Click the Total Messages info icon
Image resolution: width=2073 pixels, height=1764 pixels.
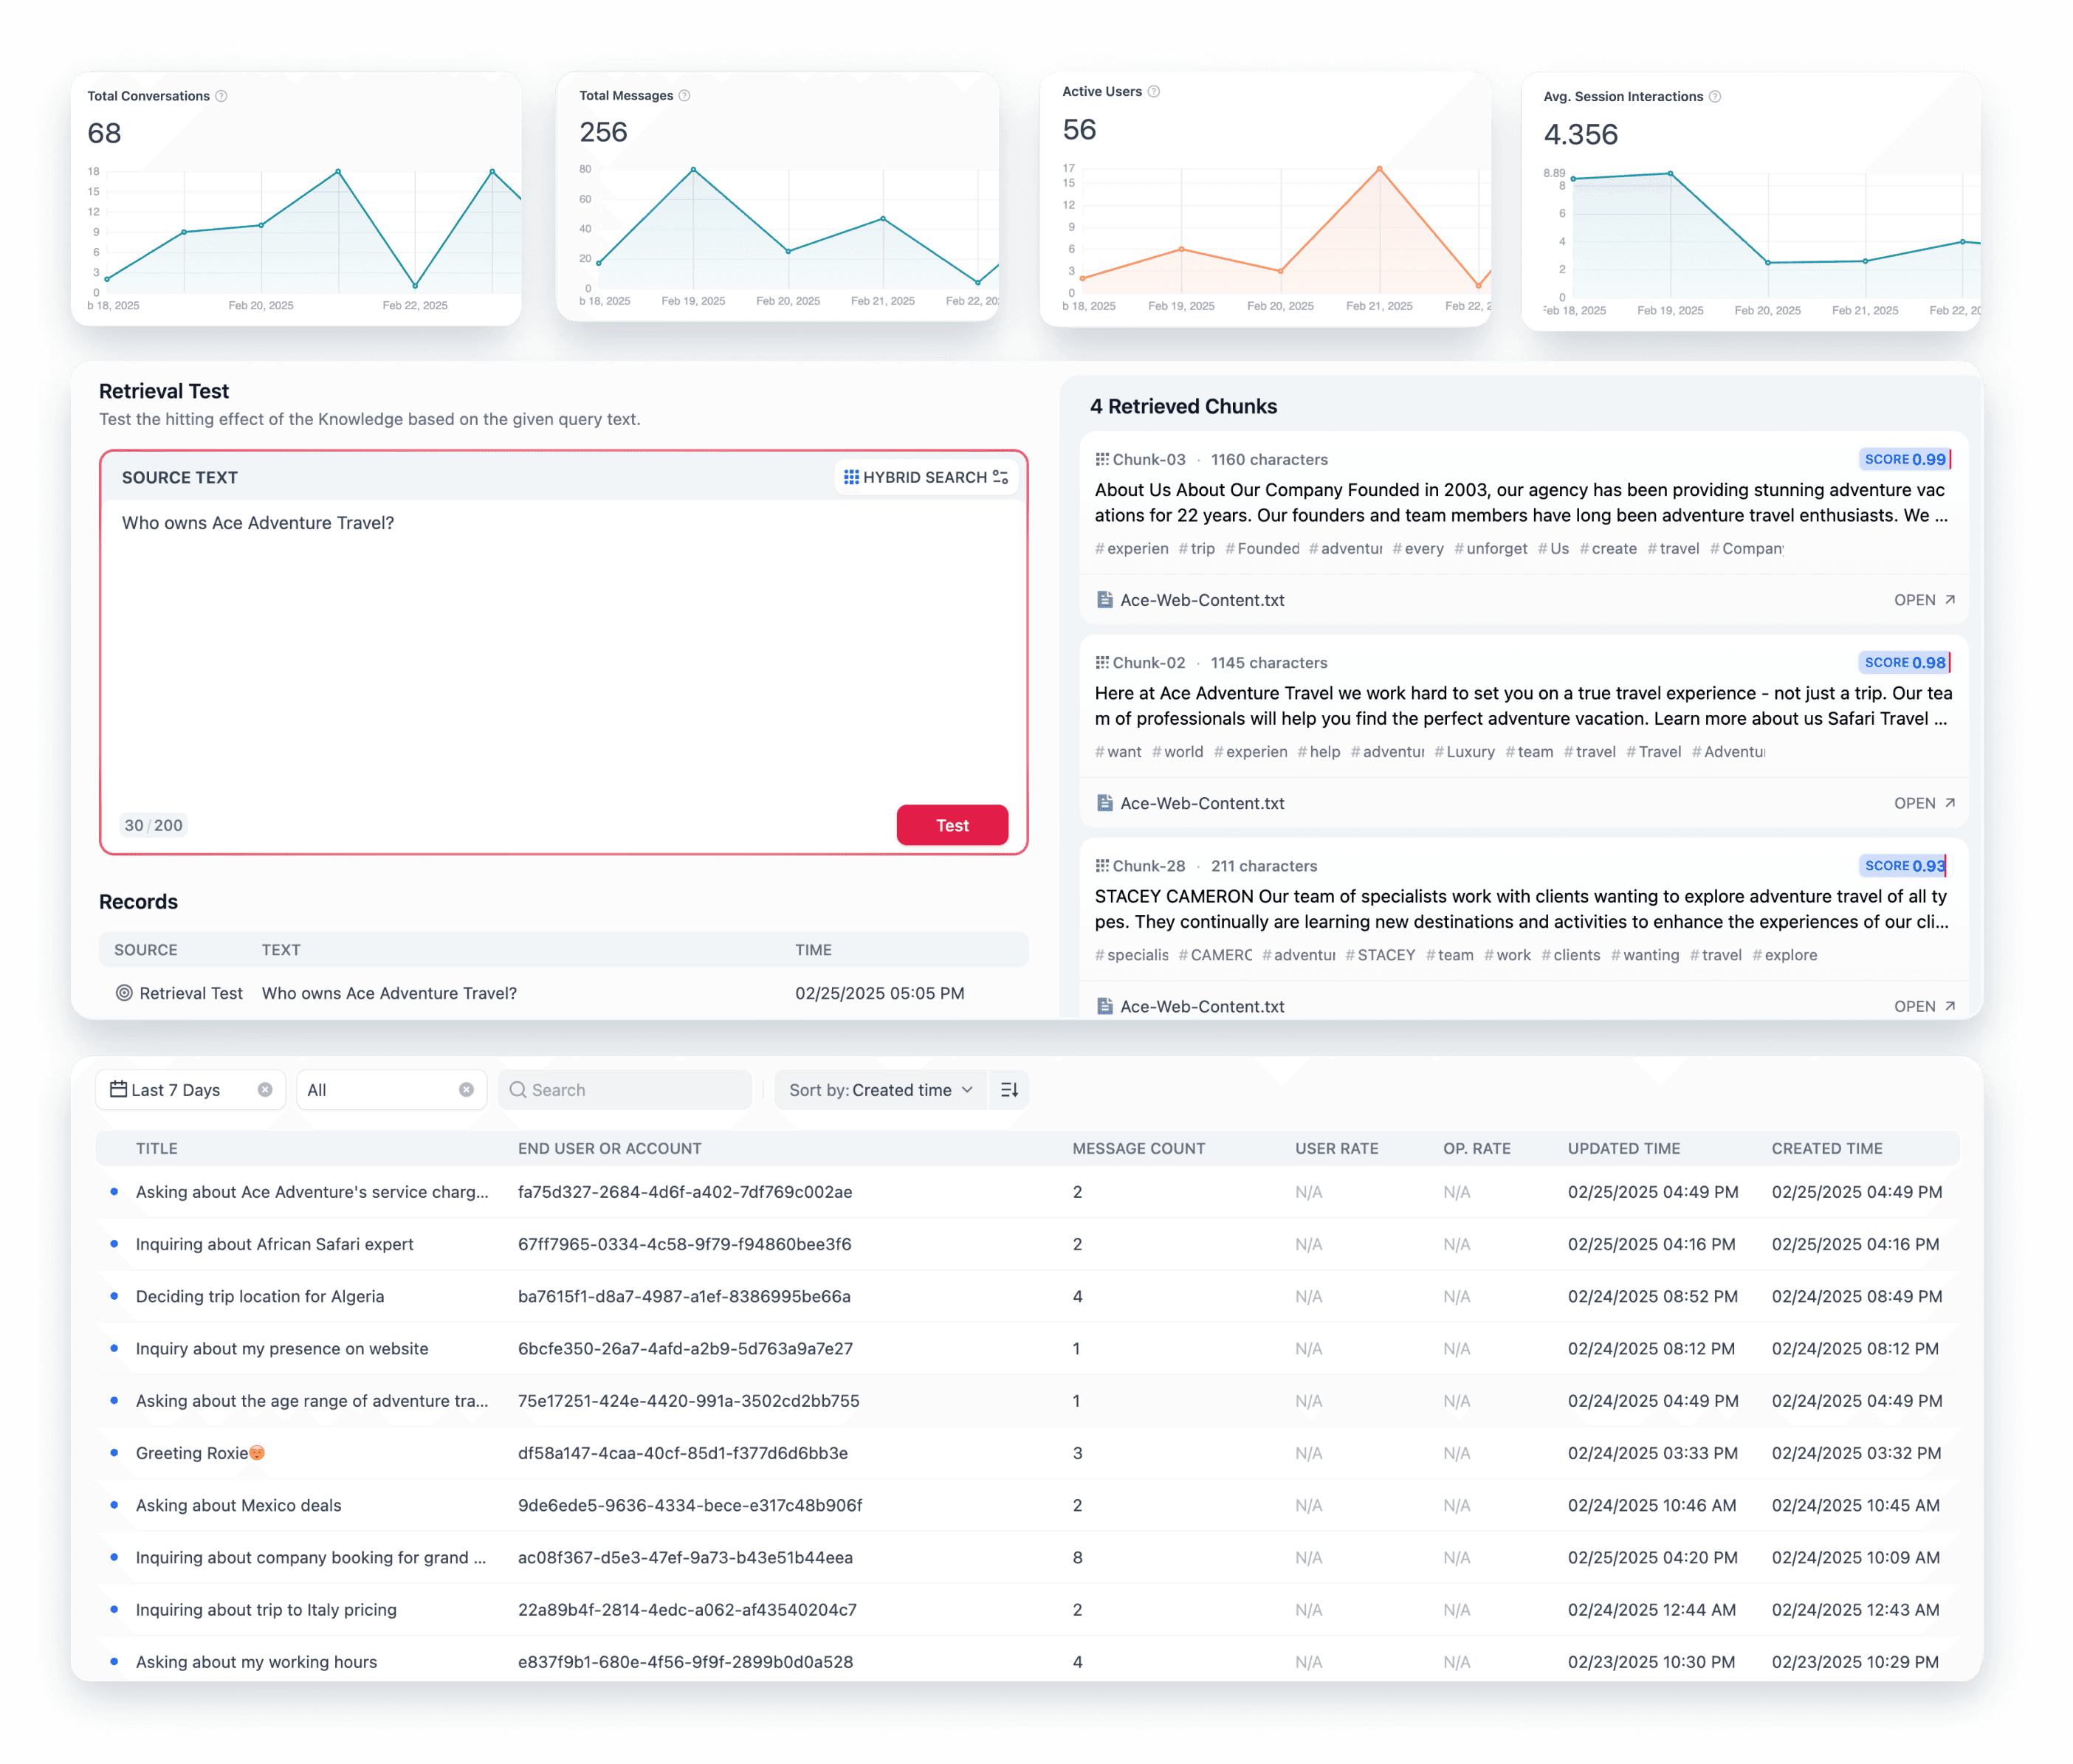point(685,96)
